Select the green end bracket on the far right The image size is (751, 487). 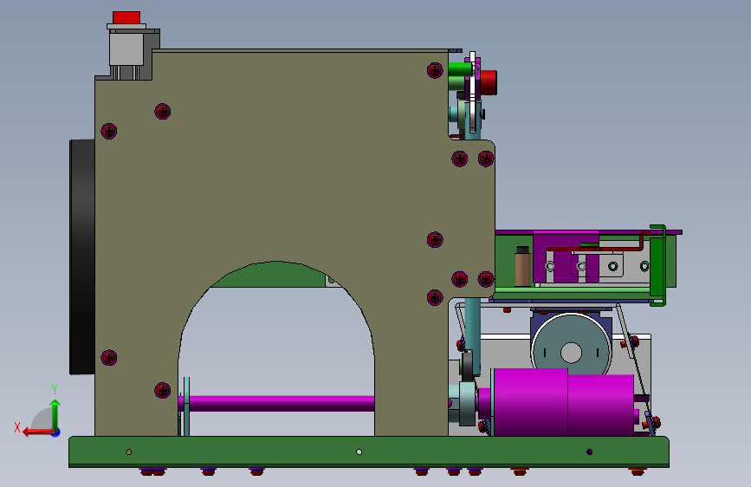click(x=657, y=265)
